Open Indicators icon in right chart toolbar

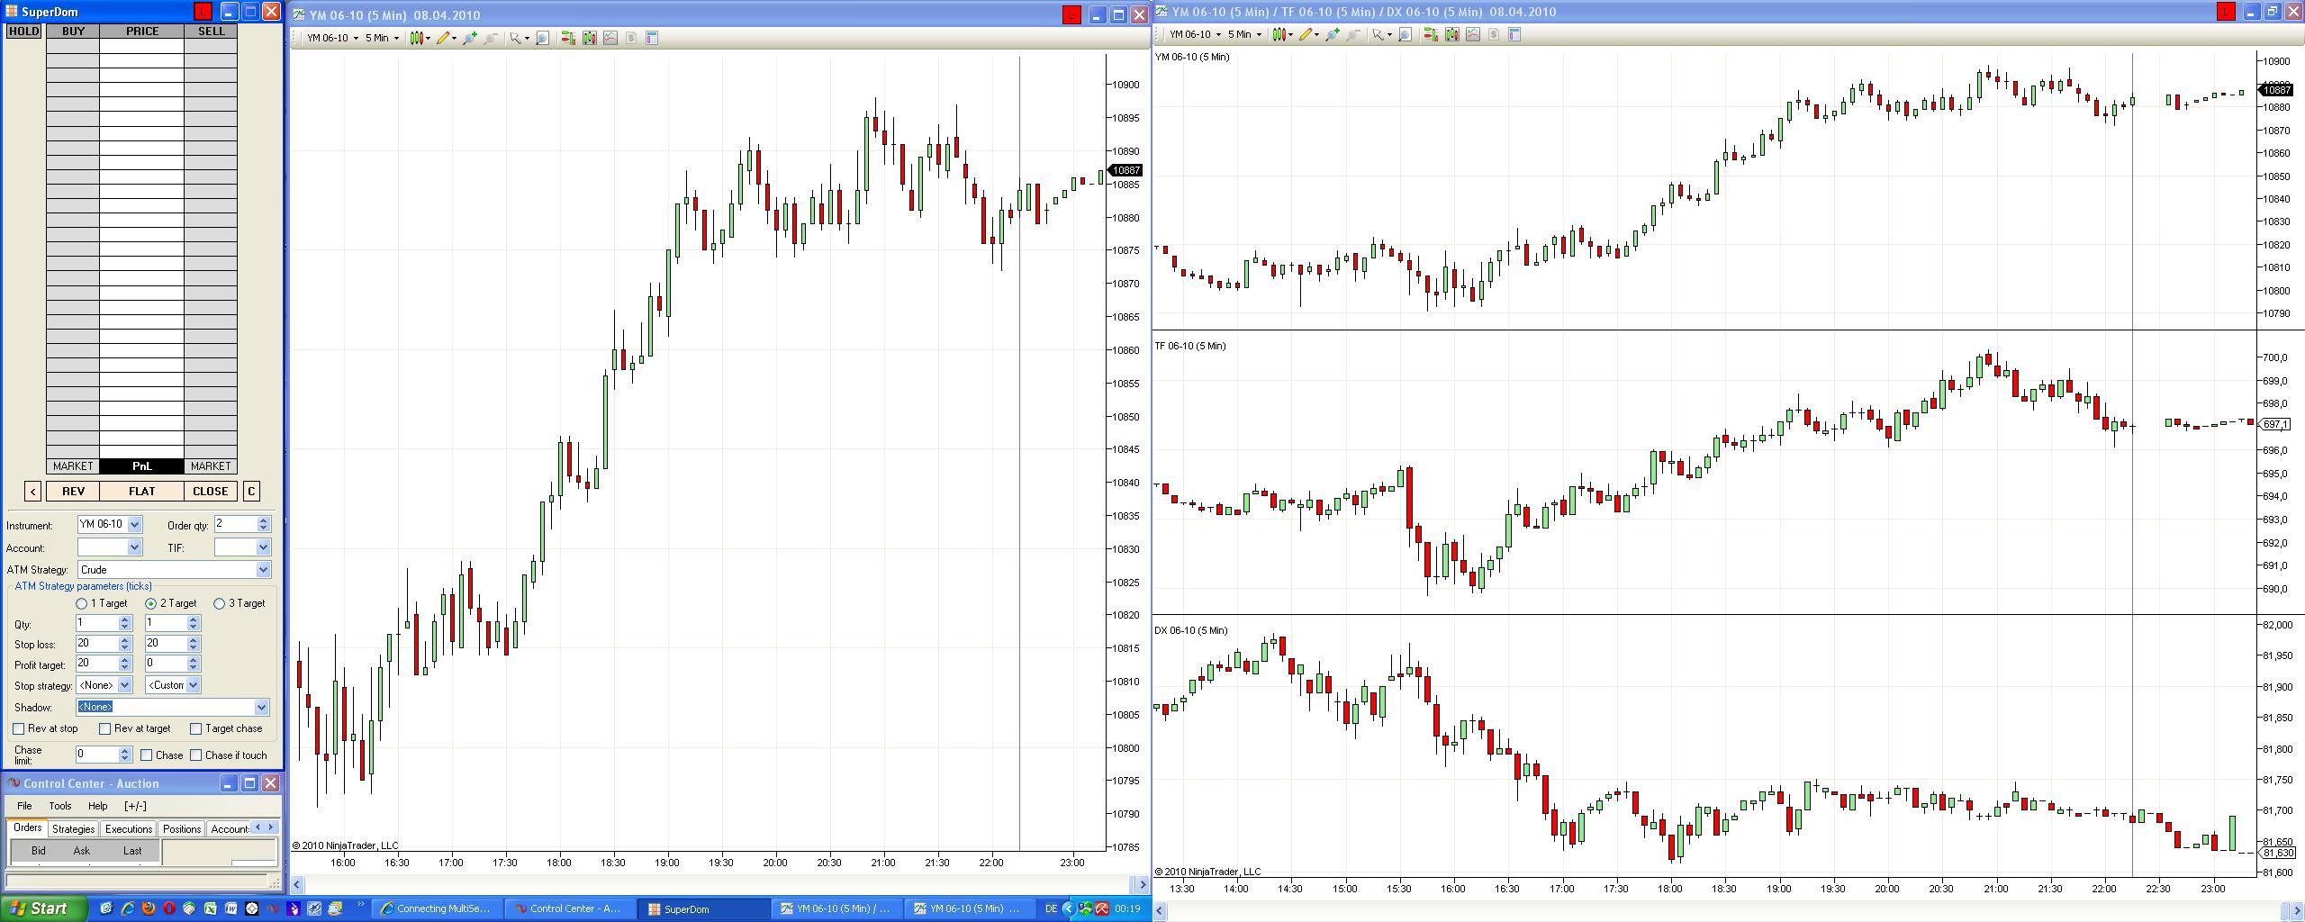1472,34
